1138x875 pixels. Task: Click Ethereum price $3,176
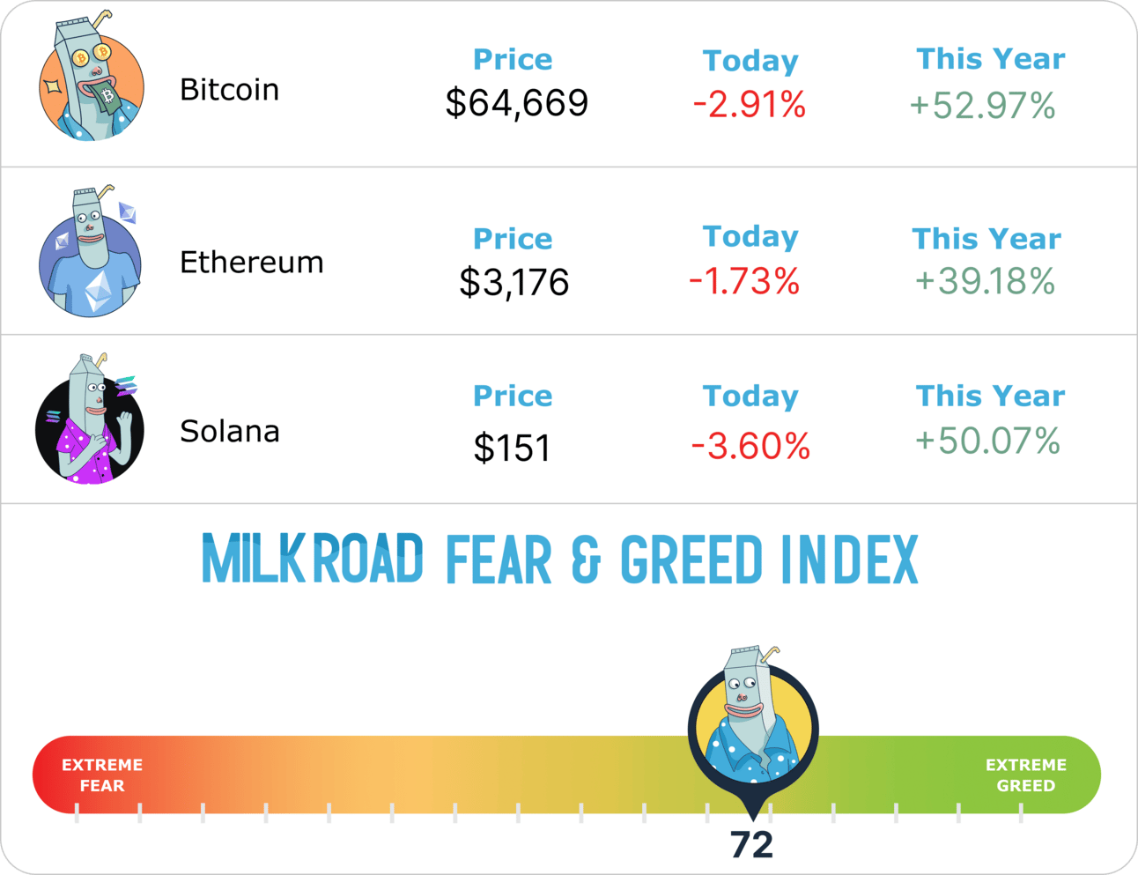click(x=514, y=283)
